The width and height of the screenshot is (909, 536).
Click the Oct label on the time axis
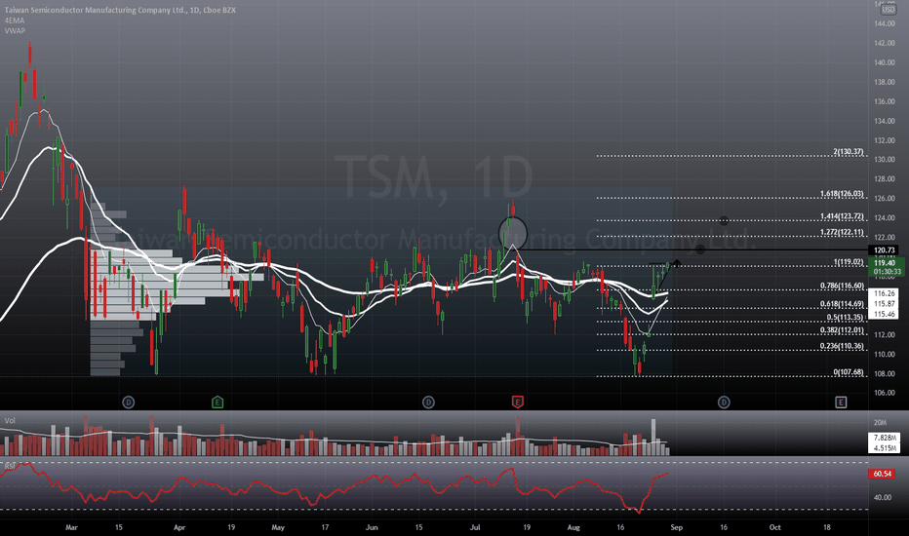pos(775,527)
